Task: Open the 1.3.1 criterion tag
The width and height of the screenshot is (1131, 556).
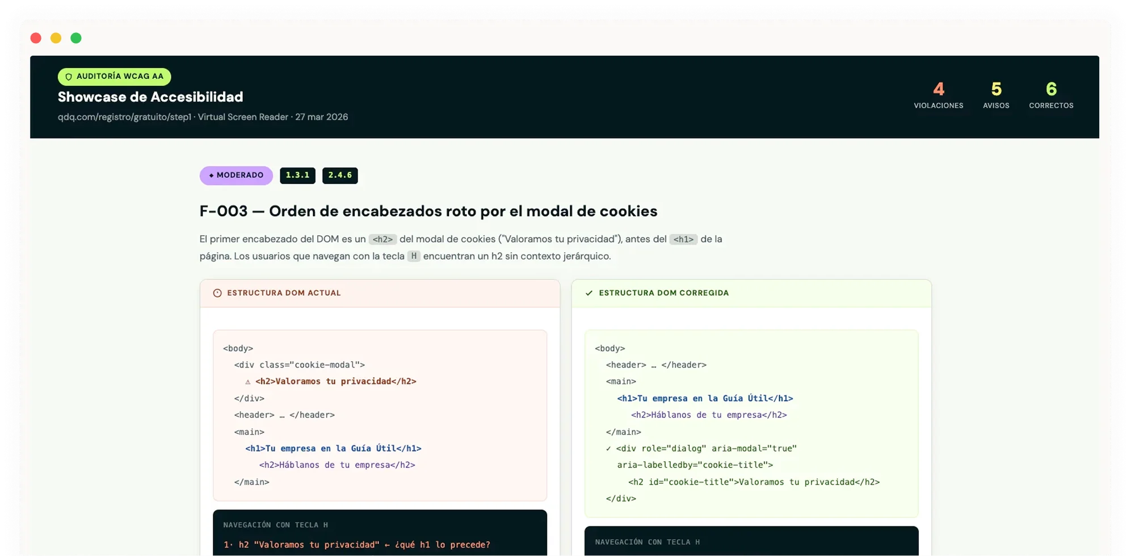Action: point(297,175)
